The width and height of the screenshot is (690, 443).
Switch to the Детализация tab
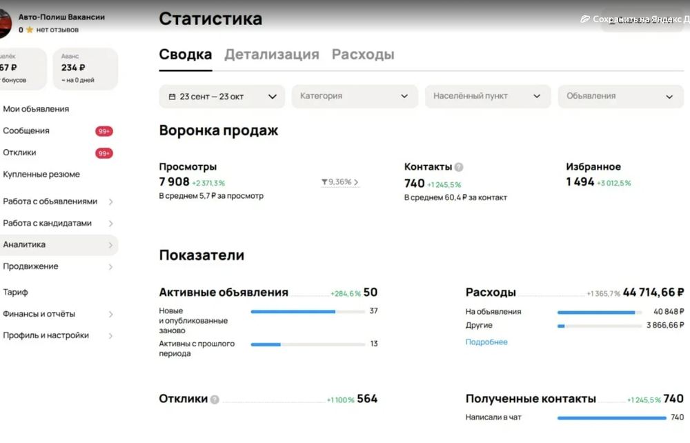point(272,55)
